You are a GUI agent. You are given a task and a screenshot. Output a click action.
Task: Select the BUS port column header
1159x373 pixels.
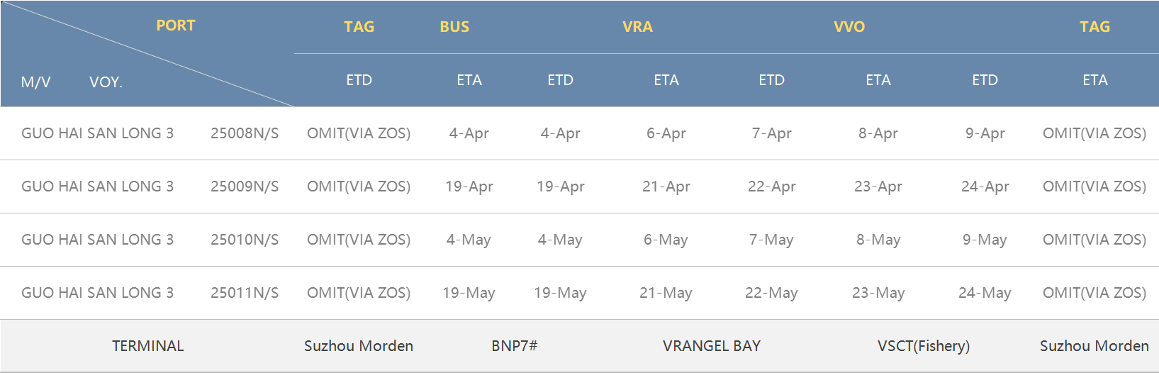point(454,27)
